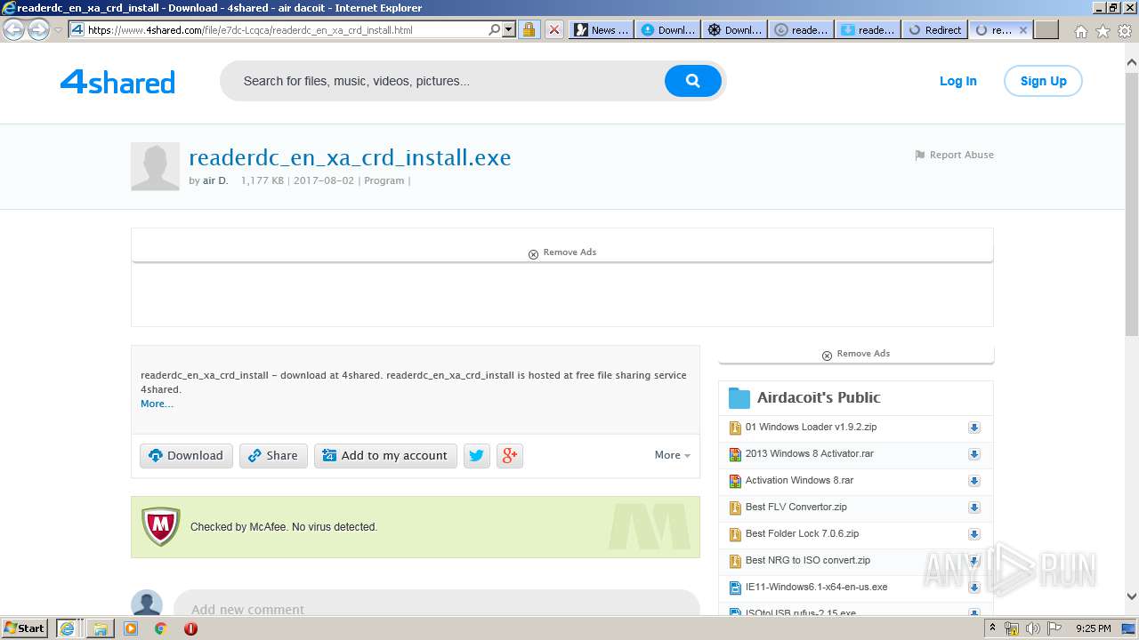Screen dimensions: 1139x640
Task: Click the scroll down arrow
Action: [1132, 596]
